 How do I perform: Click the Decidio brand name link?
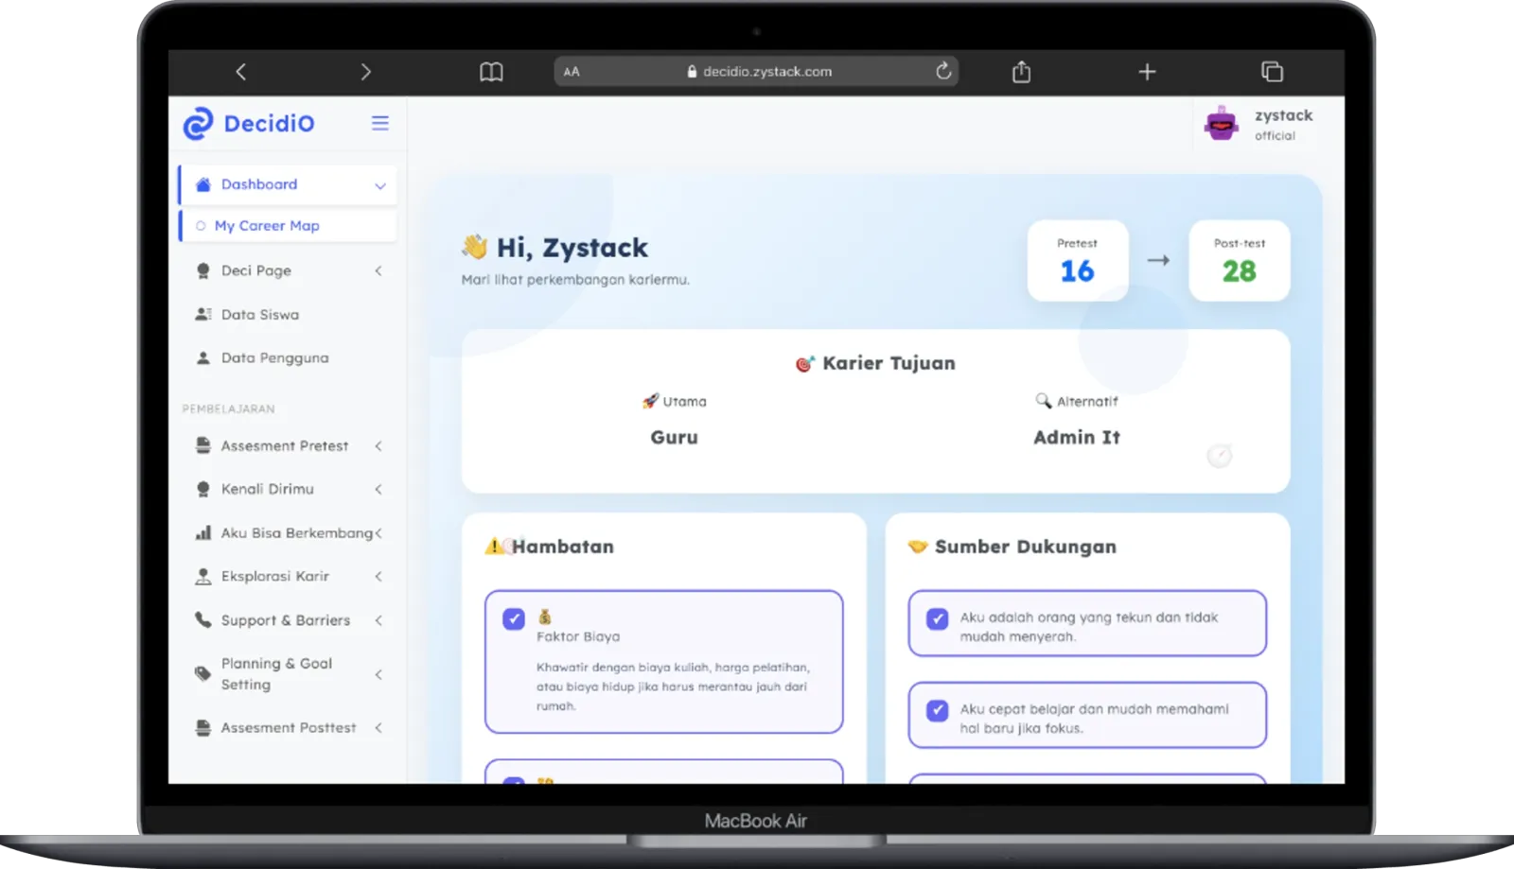tap(269, 124)
